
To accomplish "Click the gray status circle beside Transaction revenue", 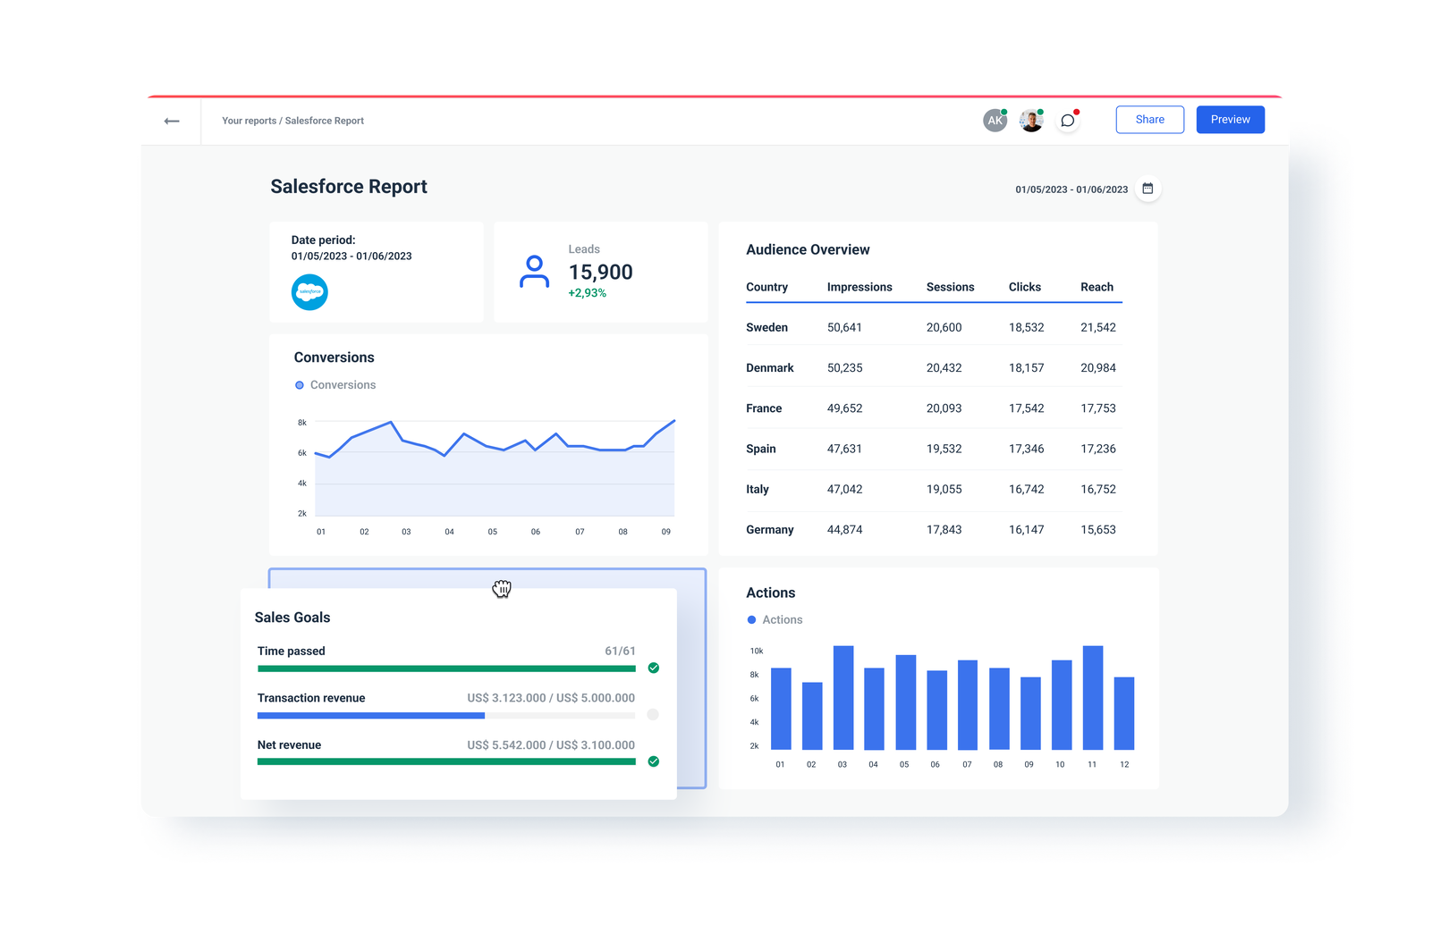I will [x=654, y=714].
